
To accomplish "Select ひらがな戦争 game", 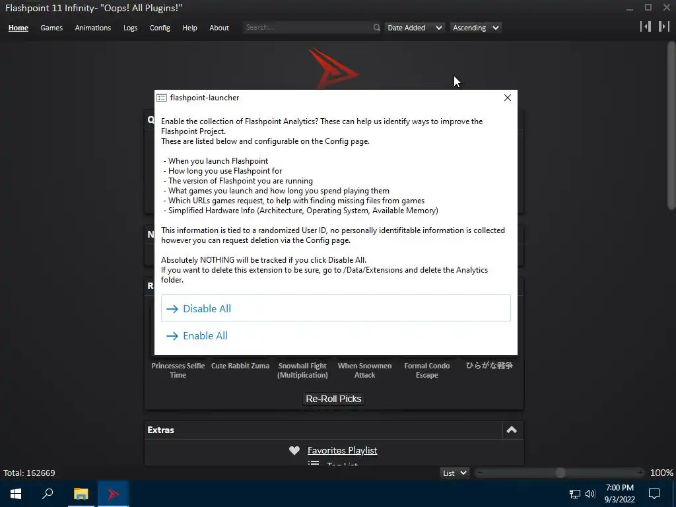I will 489,366.
